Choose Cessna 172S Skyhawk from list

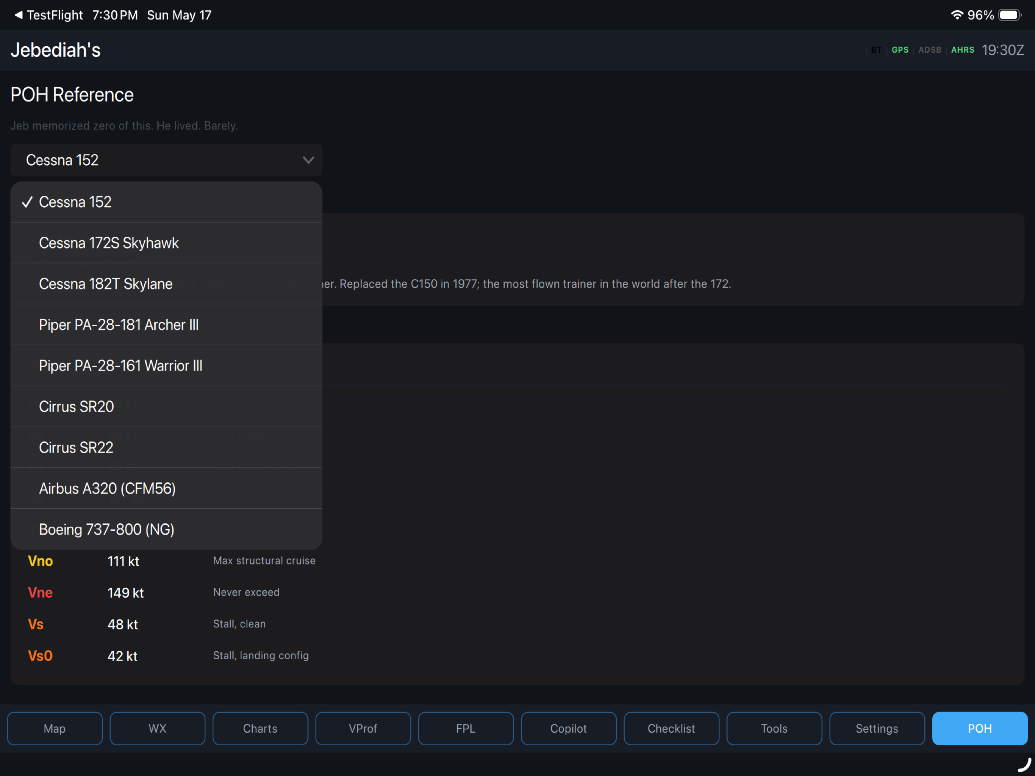[166, 243]
